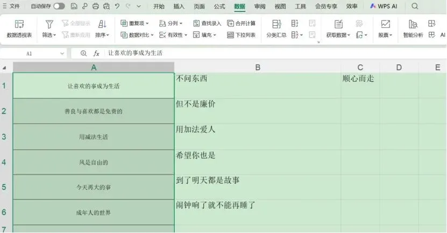Click 合并计算 button

click(x=241, y=23)
